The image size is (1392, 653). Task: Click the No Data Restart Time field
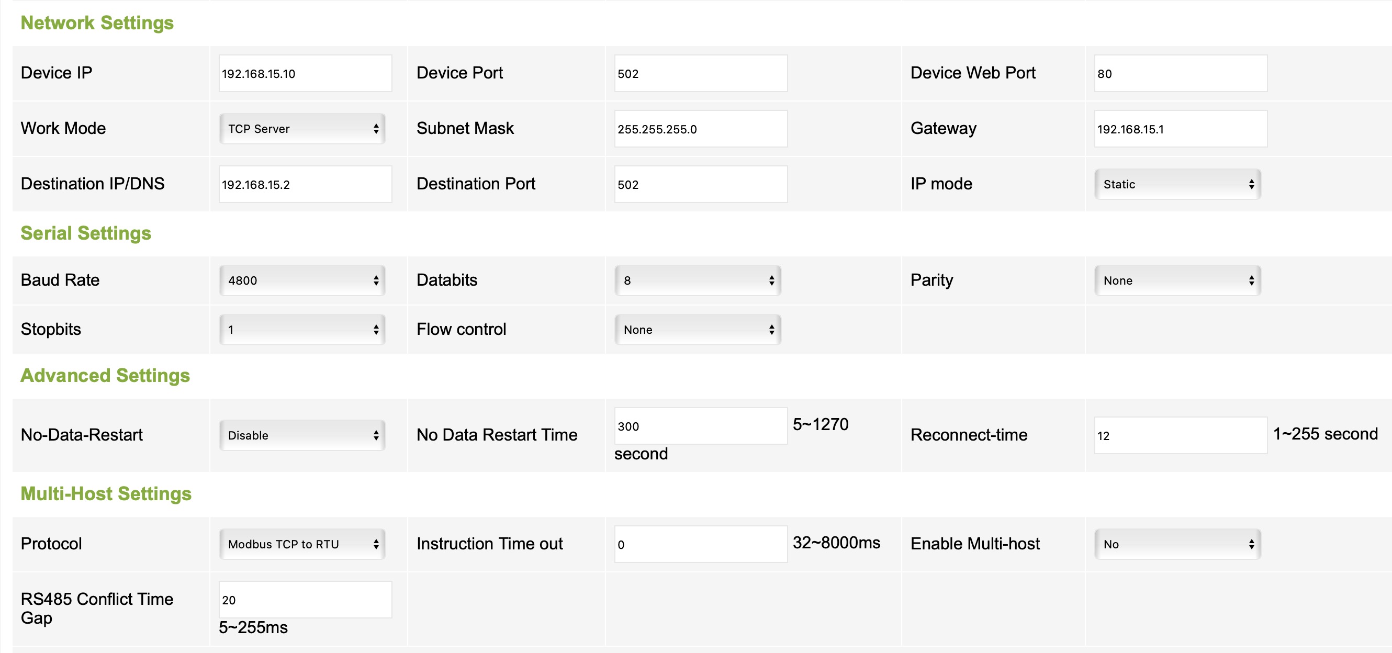click(x=701, y=426)
